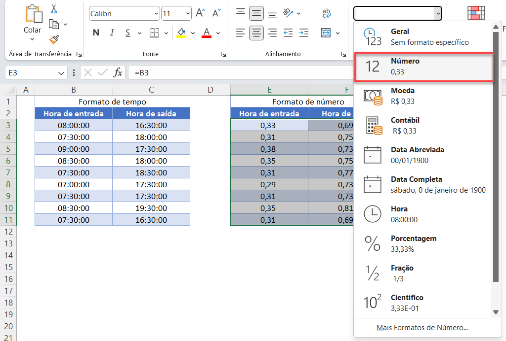The height and width of the screenshot is (341, 506).
Task: Click the Wrap Text icon
Action: tap(326, 13)
